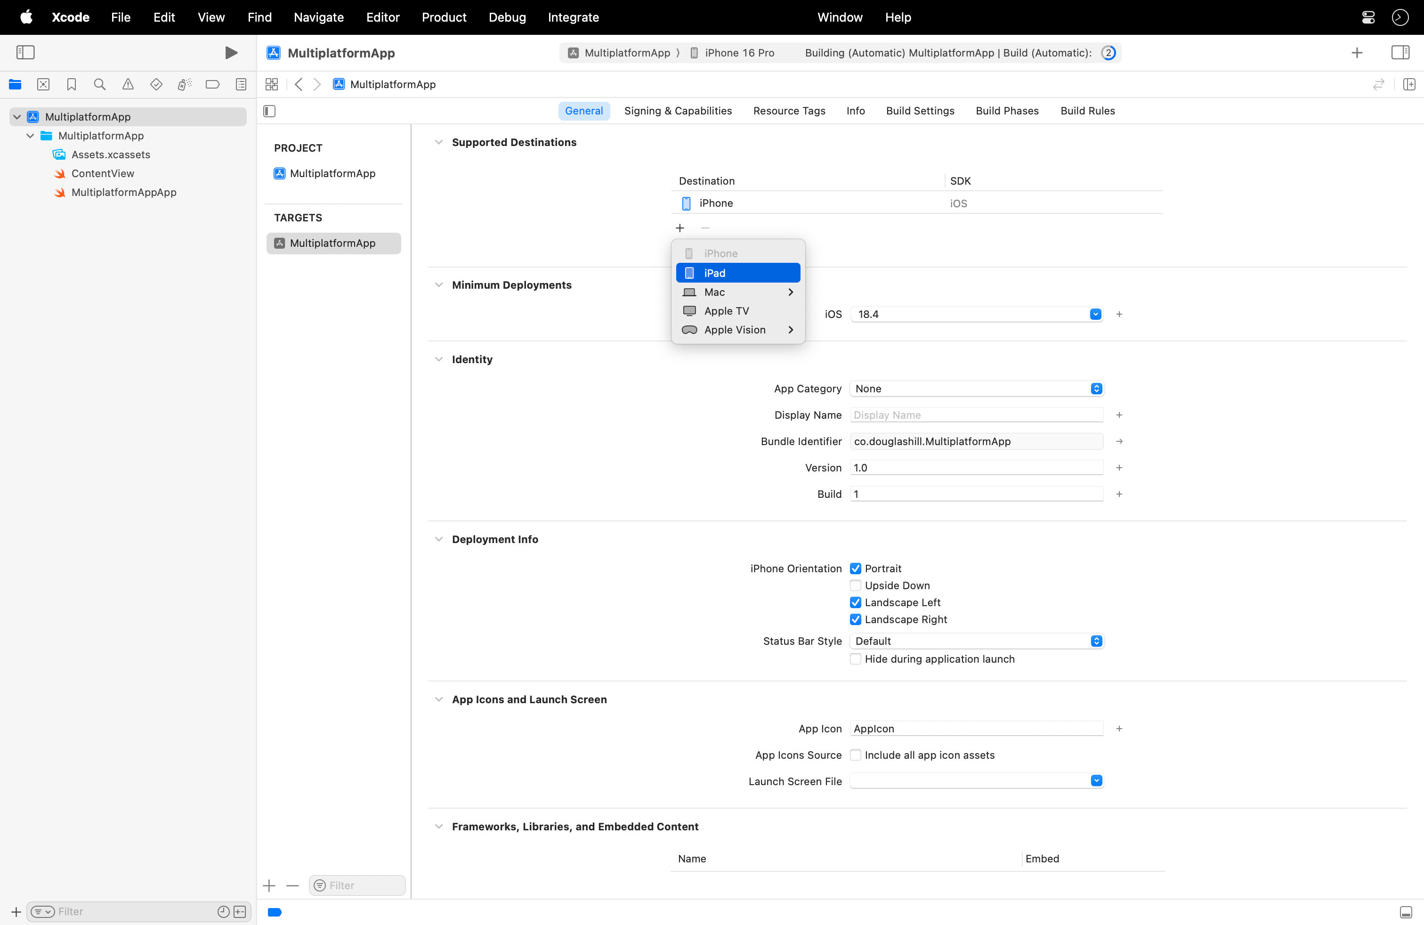
Task: Run the app with the play button
Action: click(x=232, y=53)
